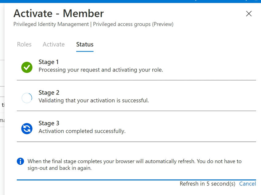Click Cancel to stop the activation
This screenshot has height=195, width=261.
pos(247,184)
